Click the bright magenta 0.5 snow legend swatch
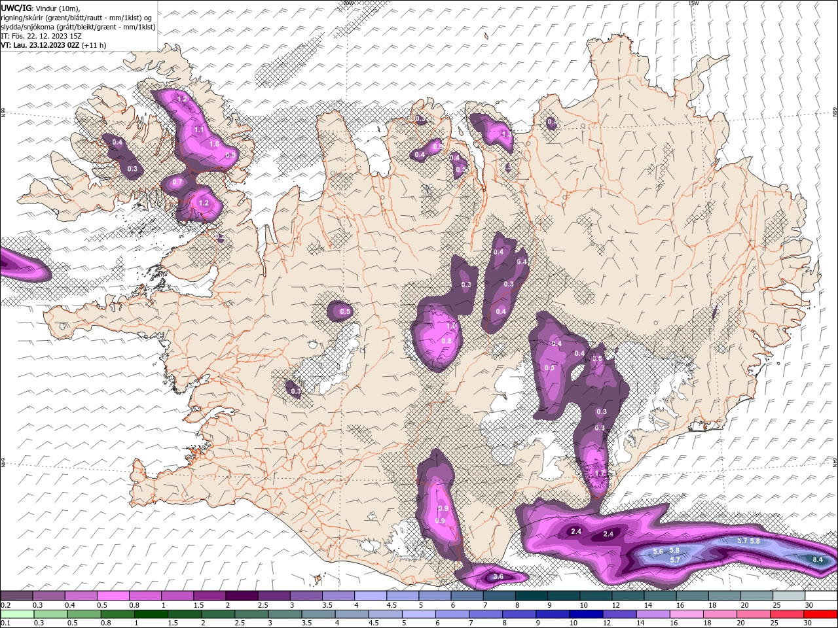The width and height of the screenshot is (838, 628). [113, 596]
